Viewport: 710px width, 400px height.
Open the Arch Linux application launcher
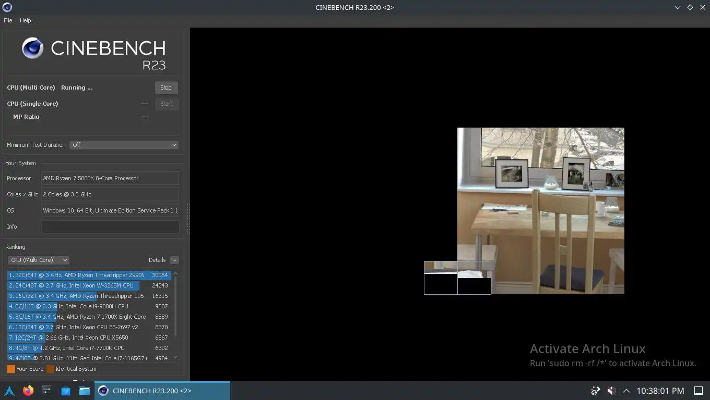click(x=9, y=391)
